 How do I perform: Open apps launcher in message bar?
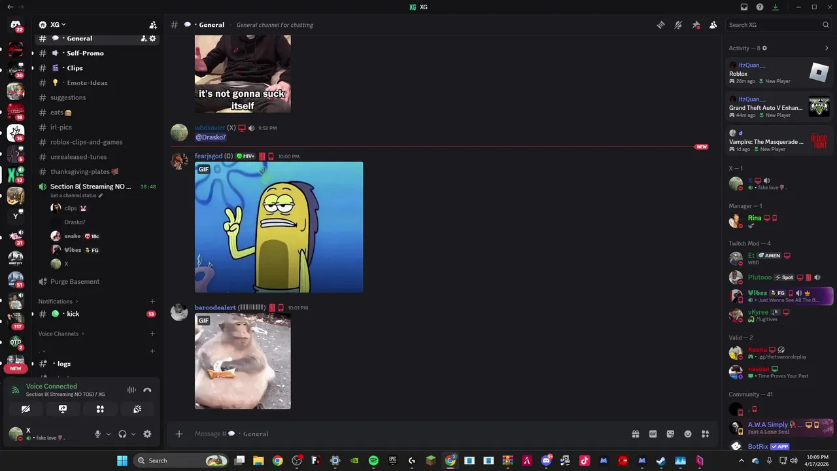(x=705, y=434)
